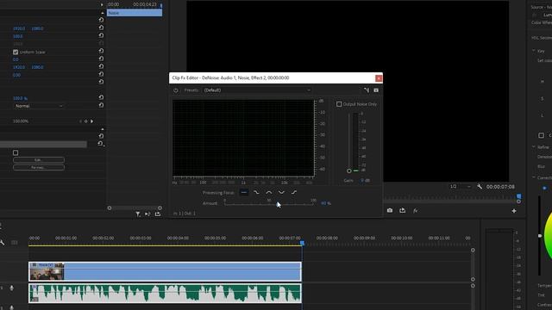Click the 100.0 % opacity value

(20, 98)
